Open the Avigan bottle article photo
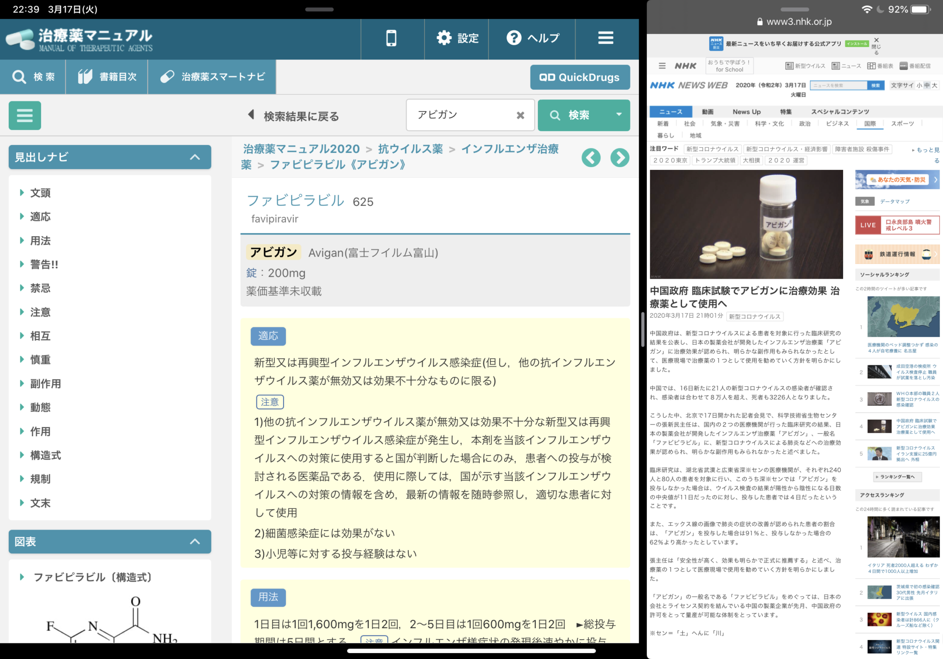943x659 pixels. click(x=746, y=224)
